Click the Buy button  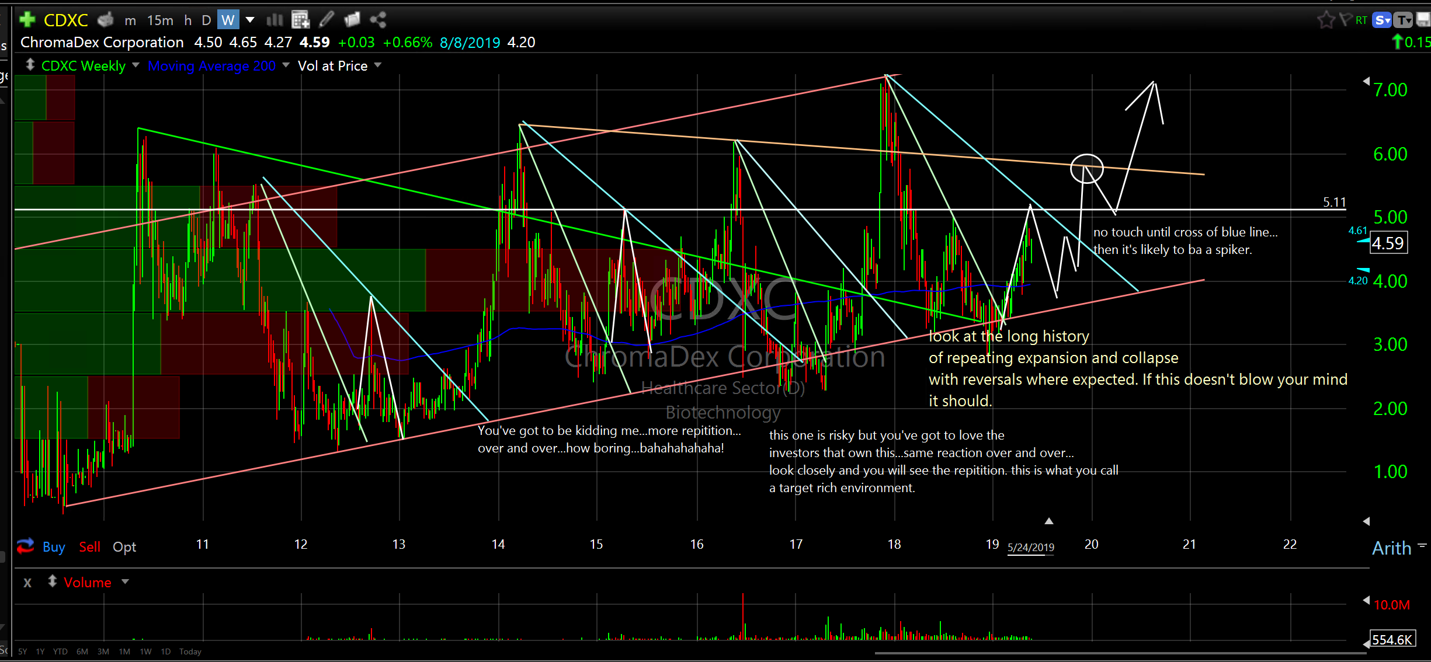[x=54, y=547]
